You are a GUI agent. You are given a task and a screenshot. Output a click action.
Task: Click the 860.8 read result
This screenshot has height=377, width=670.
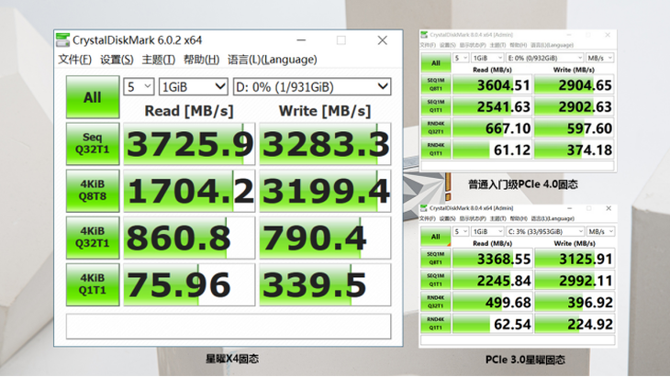[x=189, y=238]
